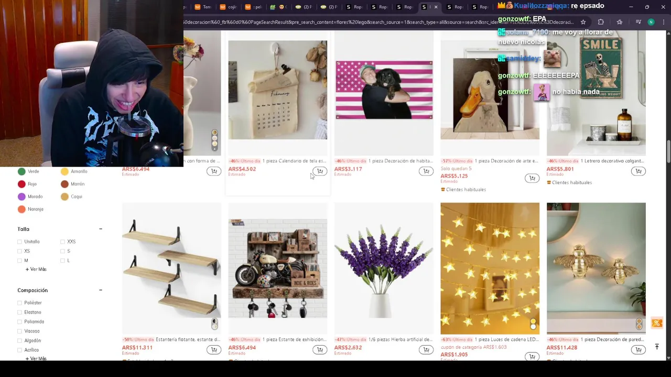Open the browser menu three dots
Screen dimensions: 671x377
pos(664,22)
